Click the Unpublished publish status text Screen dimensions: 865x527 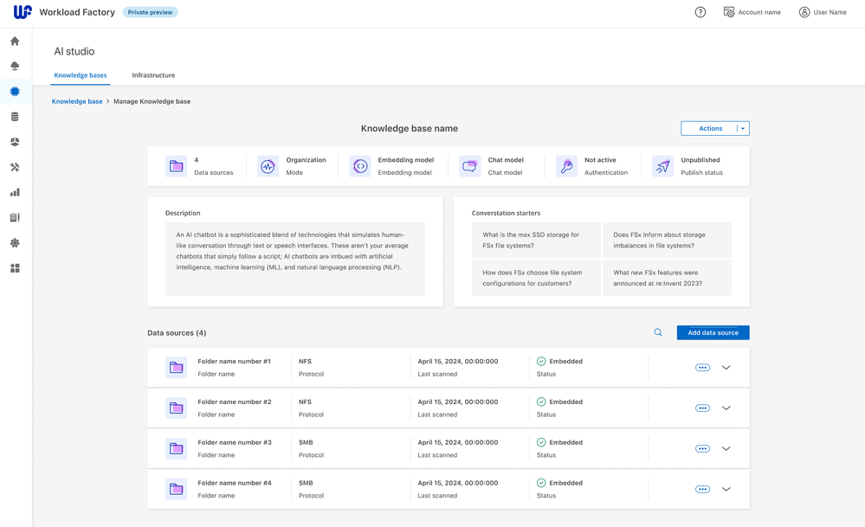pyautogui.click(x=700, y=160)
